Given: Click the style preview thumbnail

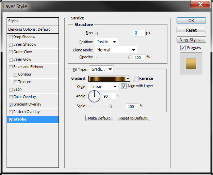Looking at the screenshot, I should (191, 64).
